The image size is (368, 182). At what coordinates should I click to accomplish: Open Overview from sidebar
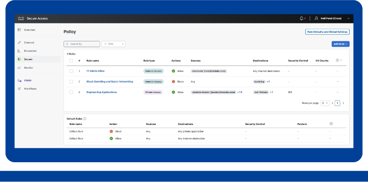[30, 30]
